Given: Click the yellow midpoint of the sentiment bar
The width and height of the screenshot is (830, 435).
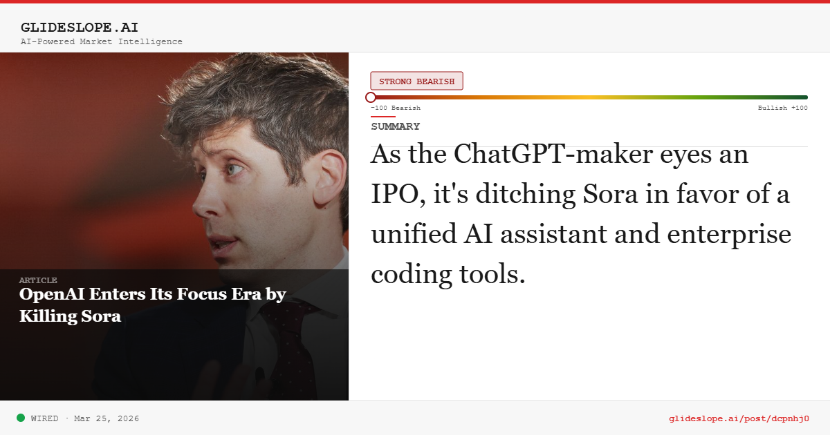Looking at the screenshot, I should 588,97.
